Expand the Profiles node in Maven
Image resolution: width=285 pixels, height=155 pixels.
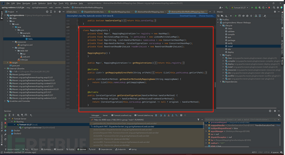coord(218,19)
